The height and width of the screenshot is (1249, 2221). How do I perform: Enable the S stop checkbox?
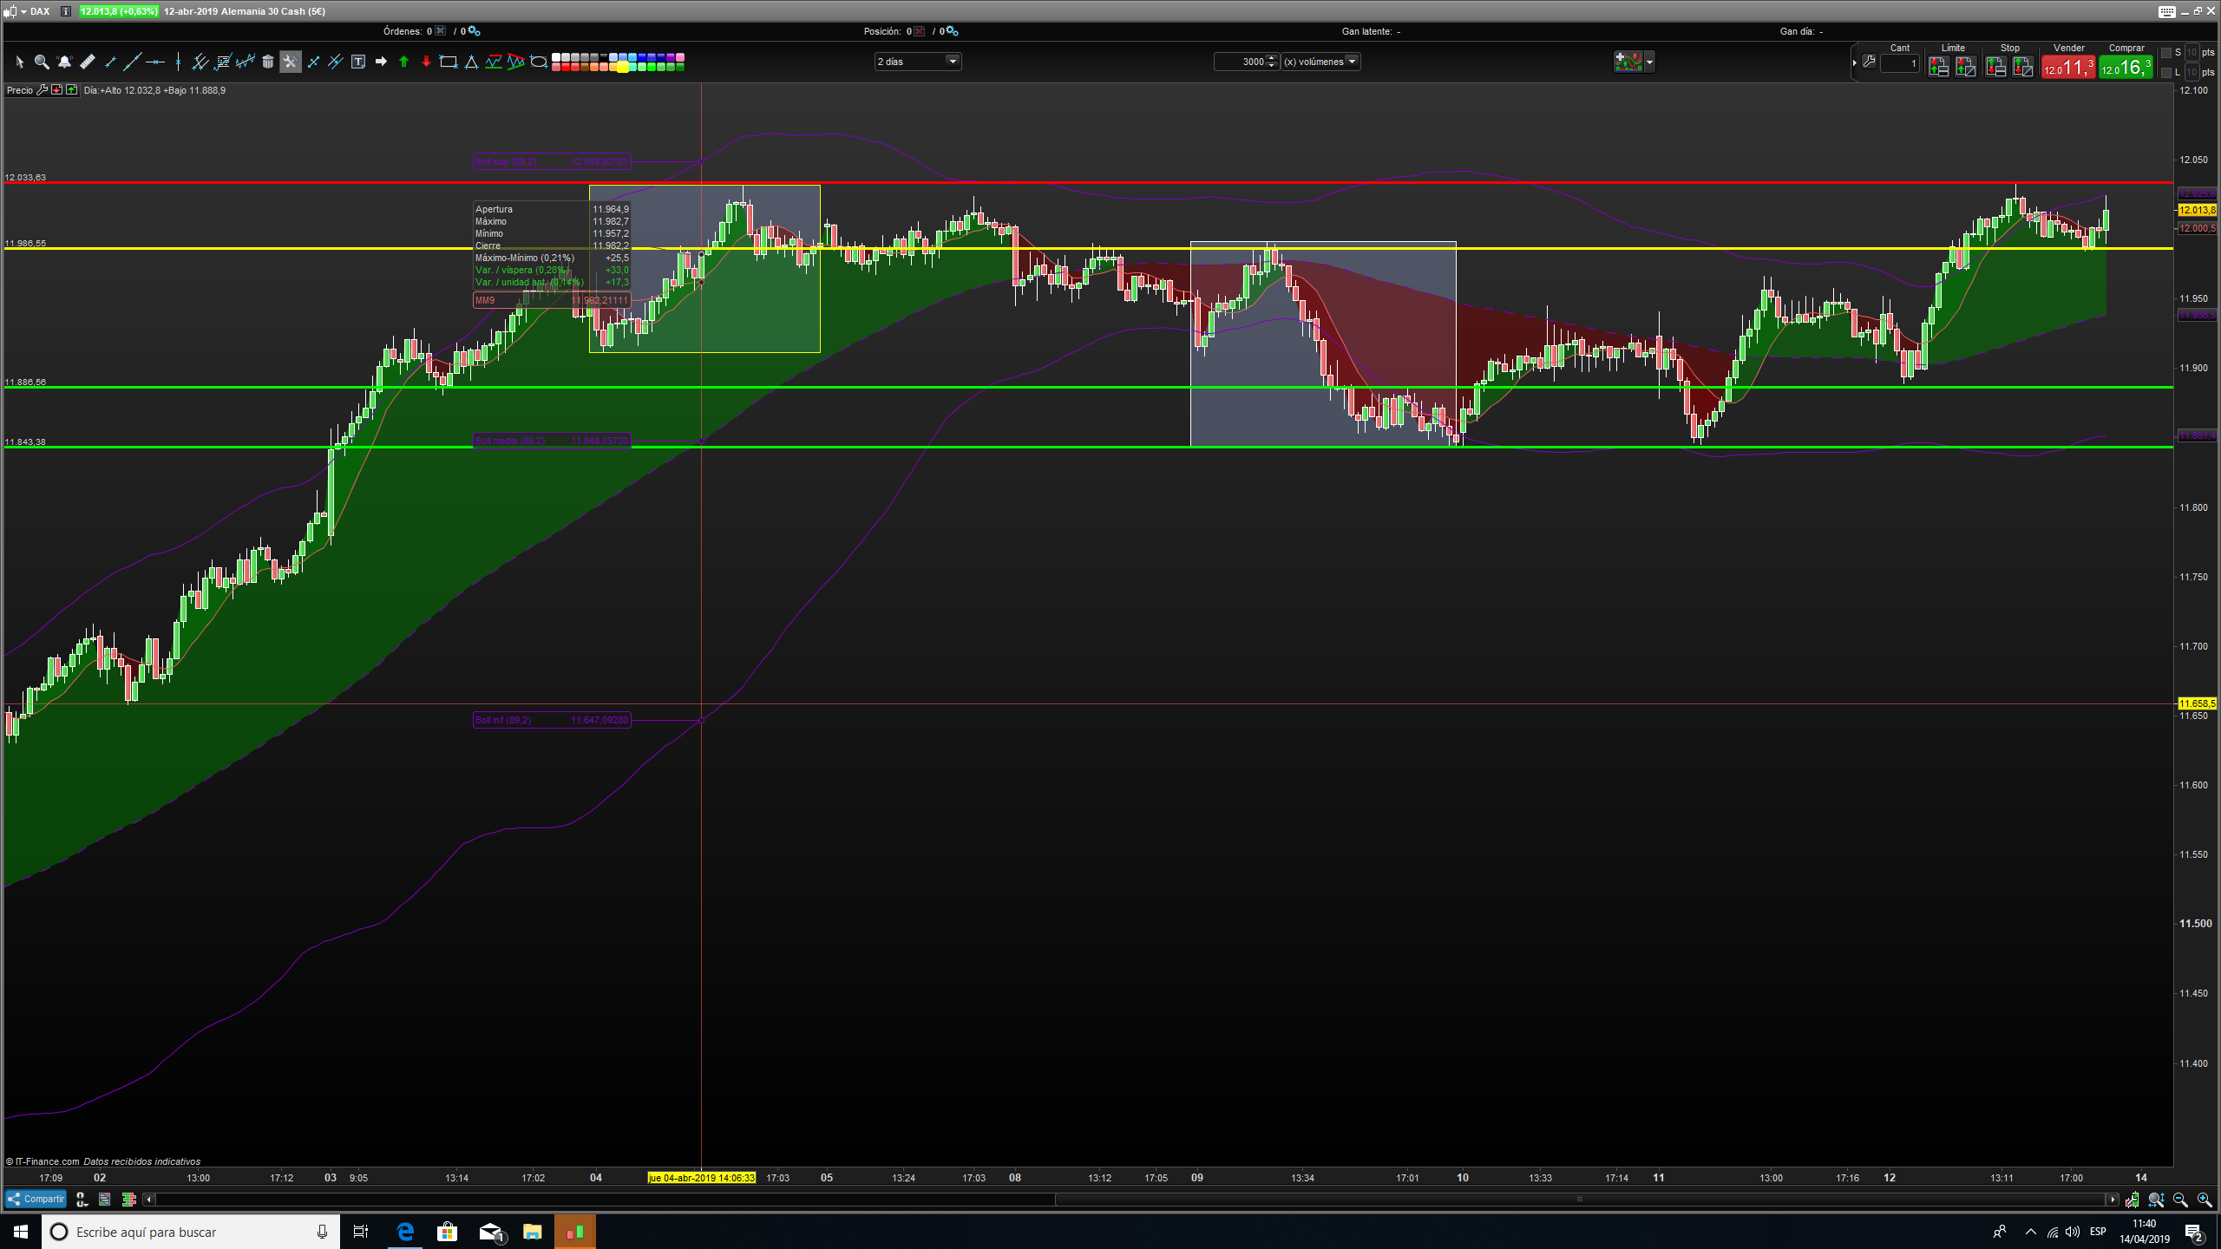coord(2166,53)
